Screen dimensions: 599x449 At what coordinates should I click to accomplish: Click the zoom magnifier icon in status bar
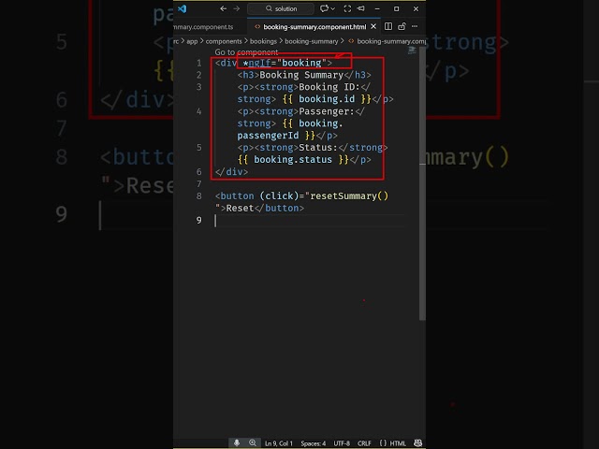(x=253, y=442)
